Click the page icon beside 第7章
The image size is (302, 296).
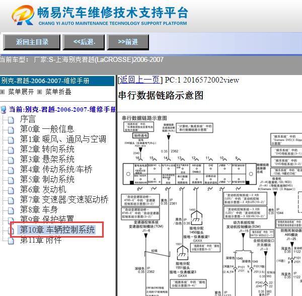pos(11,200)
